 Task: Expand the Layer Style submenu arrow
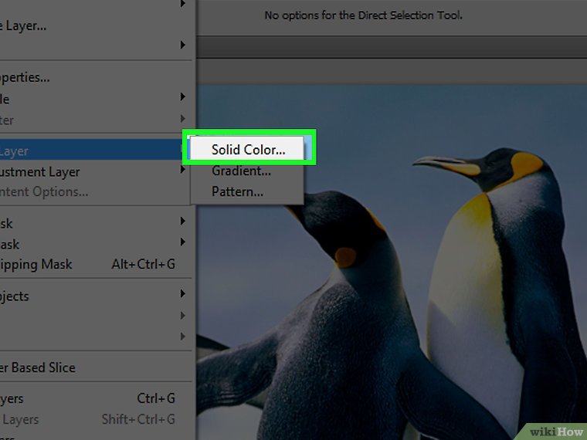pyautogui.click(x=183, y=97)
